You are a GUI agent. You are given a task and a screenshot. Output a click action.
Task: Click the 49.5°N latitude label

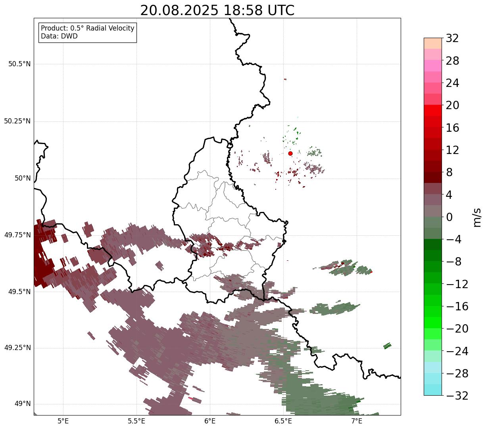coord(19,292)
